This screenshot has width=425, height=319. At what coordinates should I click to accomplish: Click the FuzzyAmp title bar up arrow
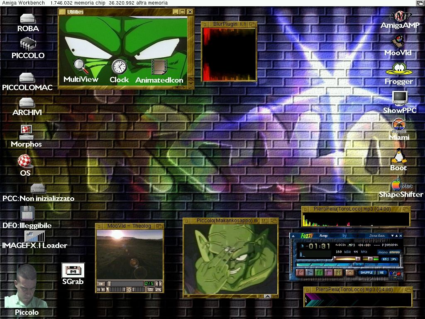pyautogui.click(x=396, y=236)
